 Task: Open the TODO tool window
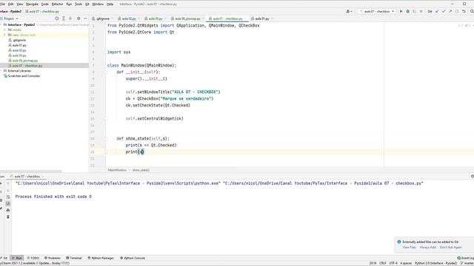coord(33,258)
